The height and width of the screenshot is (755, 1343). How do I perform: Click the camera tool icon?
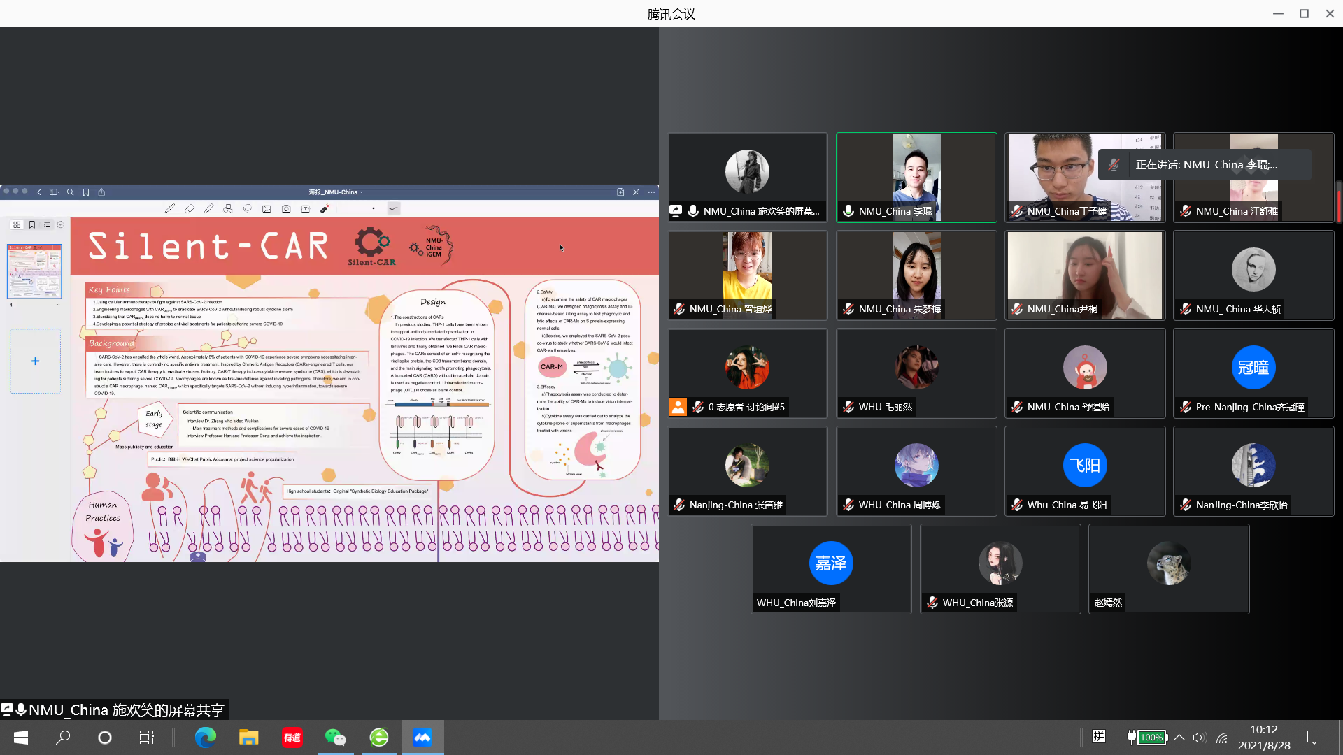click(x=286, y=208)
